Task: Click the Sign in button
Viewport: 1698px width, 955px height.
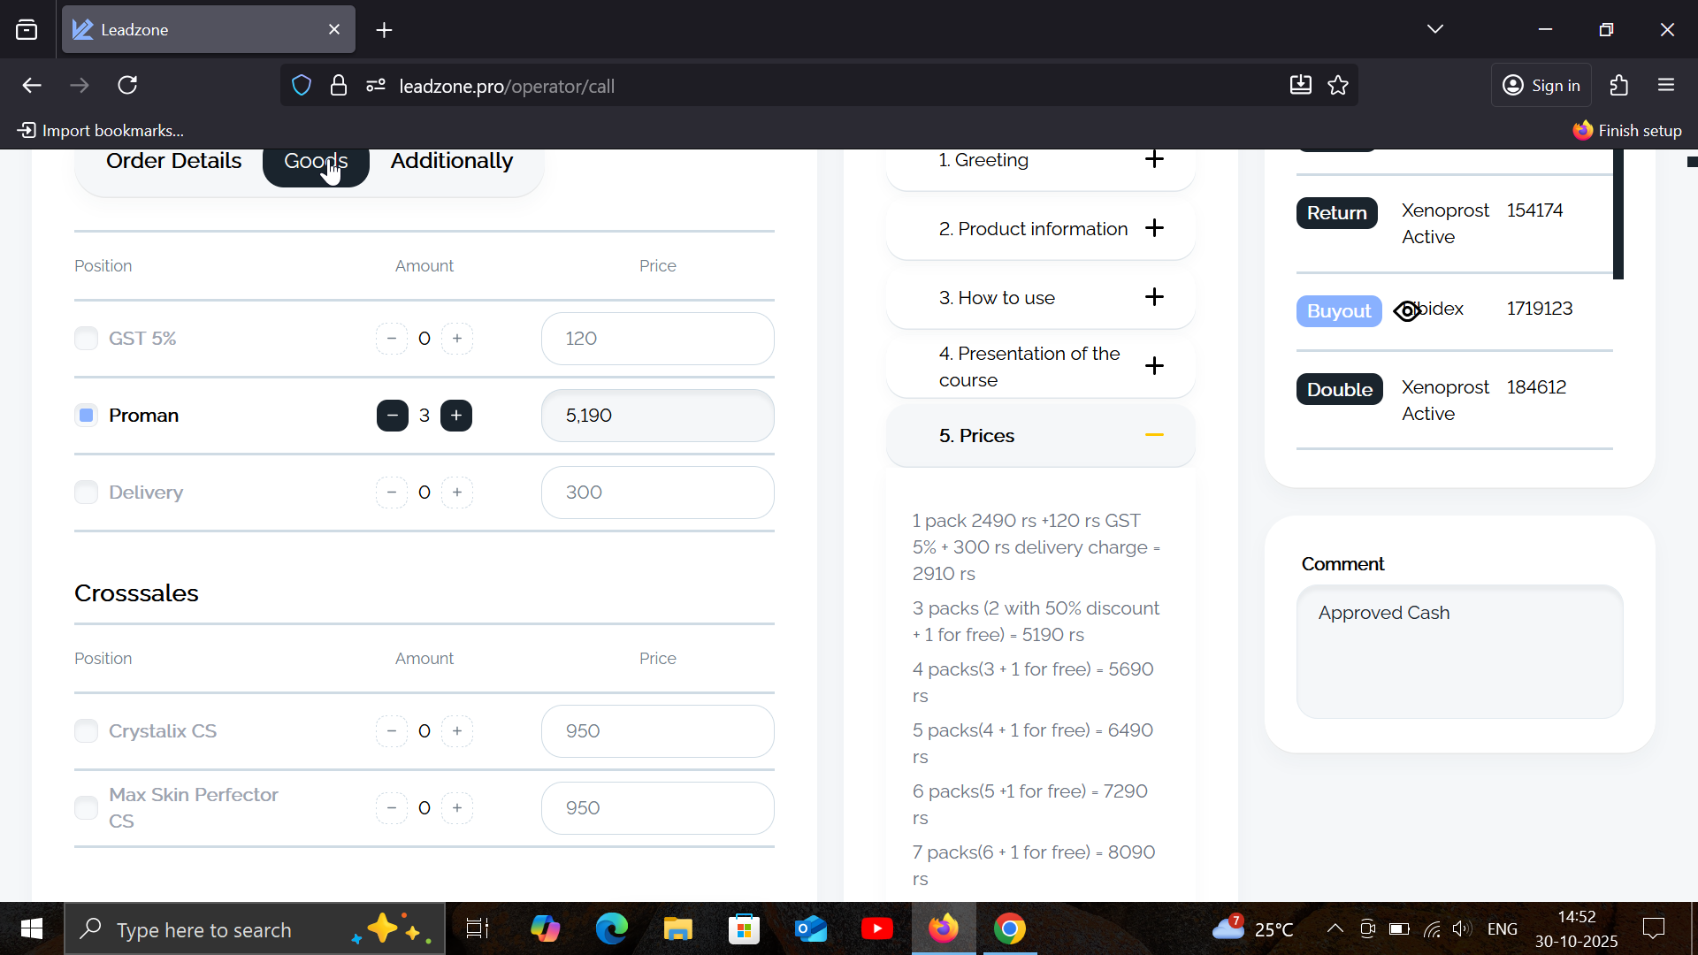Action: click(1541, 86)
